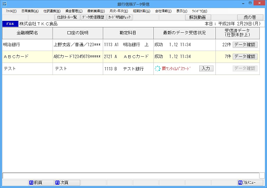Click the 成功 1.12 11:34 status for 明治銀行
Screen dimensions: 267x188
[x=173, y=45]
